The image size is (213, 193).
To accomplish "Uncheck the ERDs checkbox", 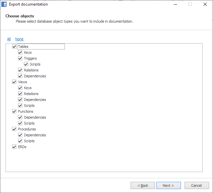I will [x=14, y=147].
